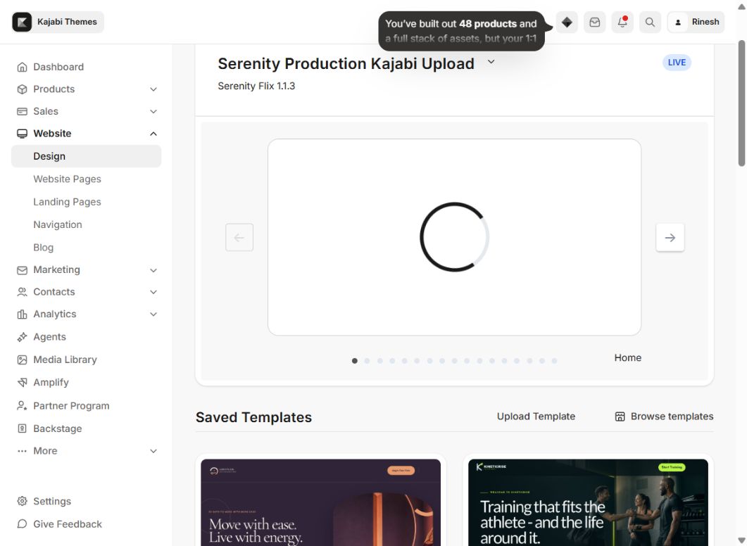Click the Sales card icon
The height and width of the screenshot is (546, 747).
coord(22,111)
